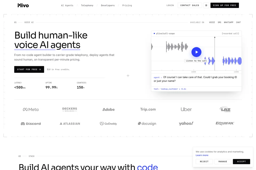Click the 'STACK' section label
This screenshot has width=256, height=170.
31,156
